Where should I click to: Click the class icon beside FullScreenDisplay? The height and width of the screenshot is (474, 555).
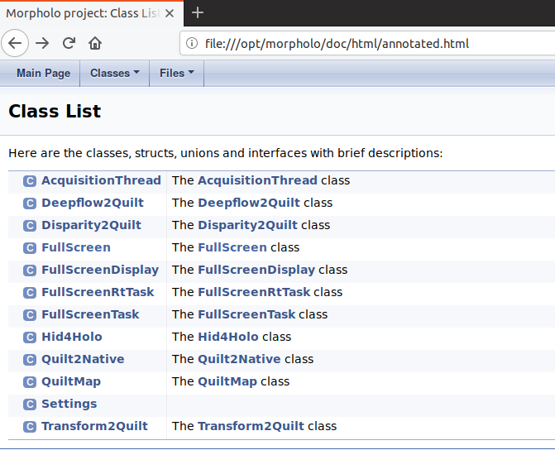coord(30,271)
